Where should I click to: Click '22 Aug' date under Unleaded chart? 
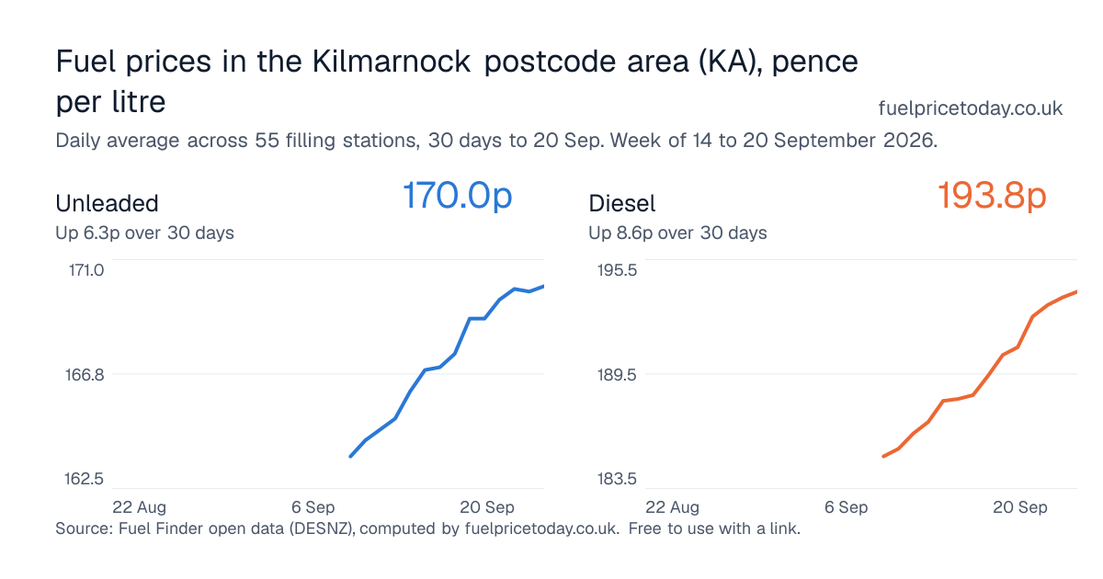coord(139,507)
